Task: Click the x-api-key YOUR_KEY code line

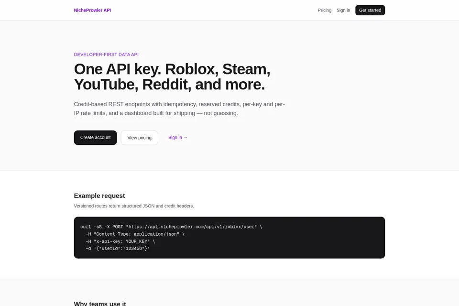Action: coord(120,241)
